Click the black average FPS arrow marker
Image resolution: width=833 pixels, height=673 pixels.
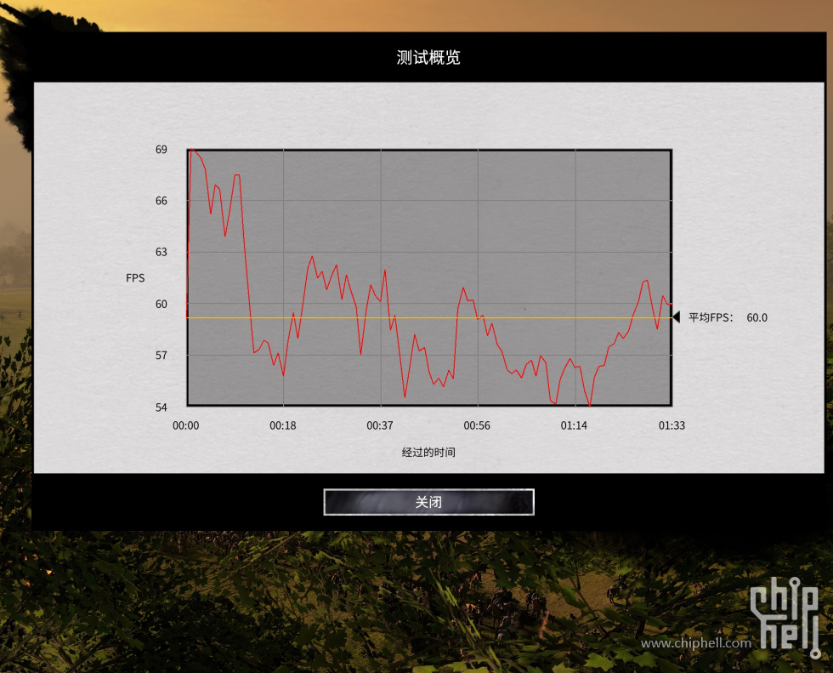click(677, 317)
